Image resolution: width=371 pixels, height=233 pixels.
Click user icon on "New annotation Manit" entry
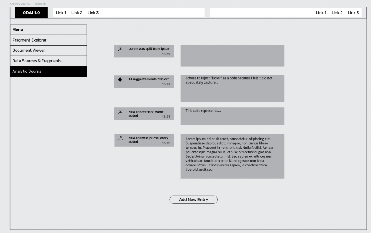coord(120,112)
